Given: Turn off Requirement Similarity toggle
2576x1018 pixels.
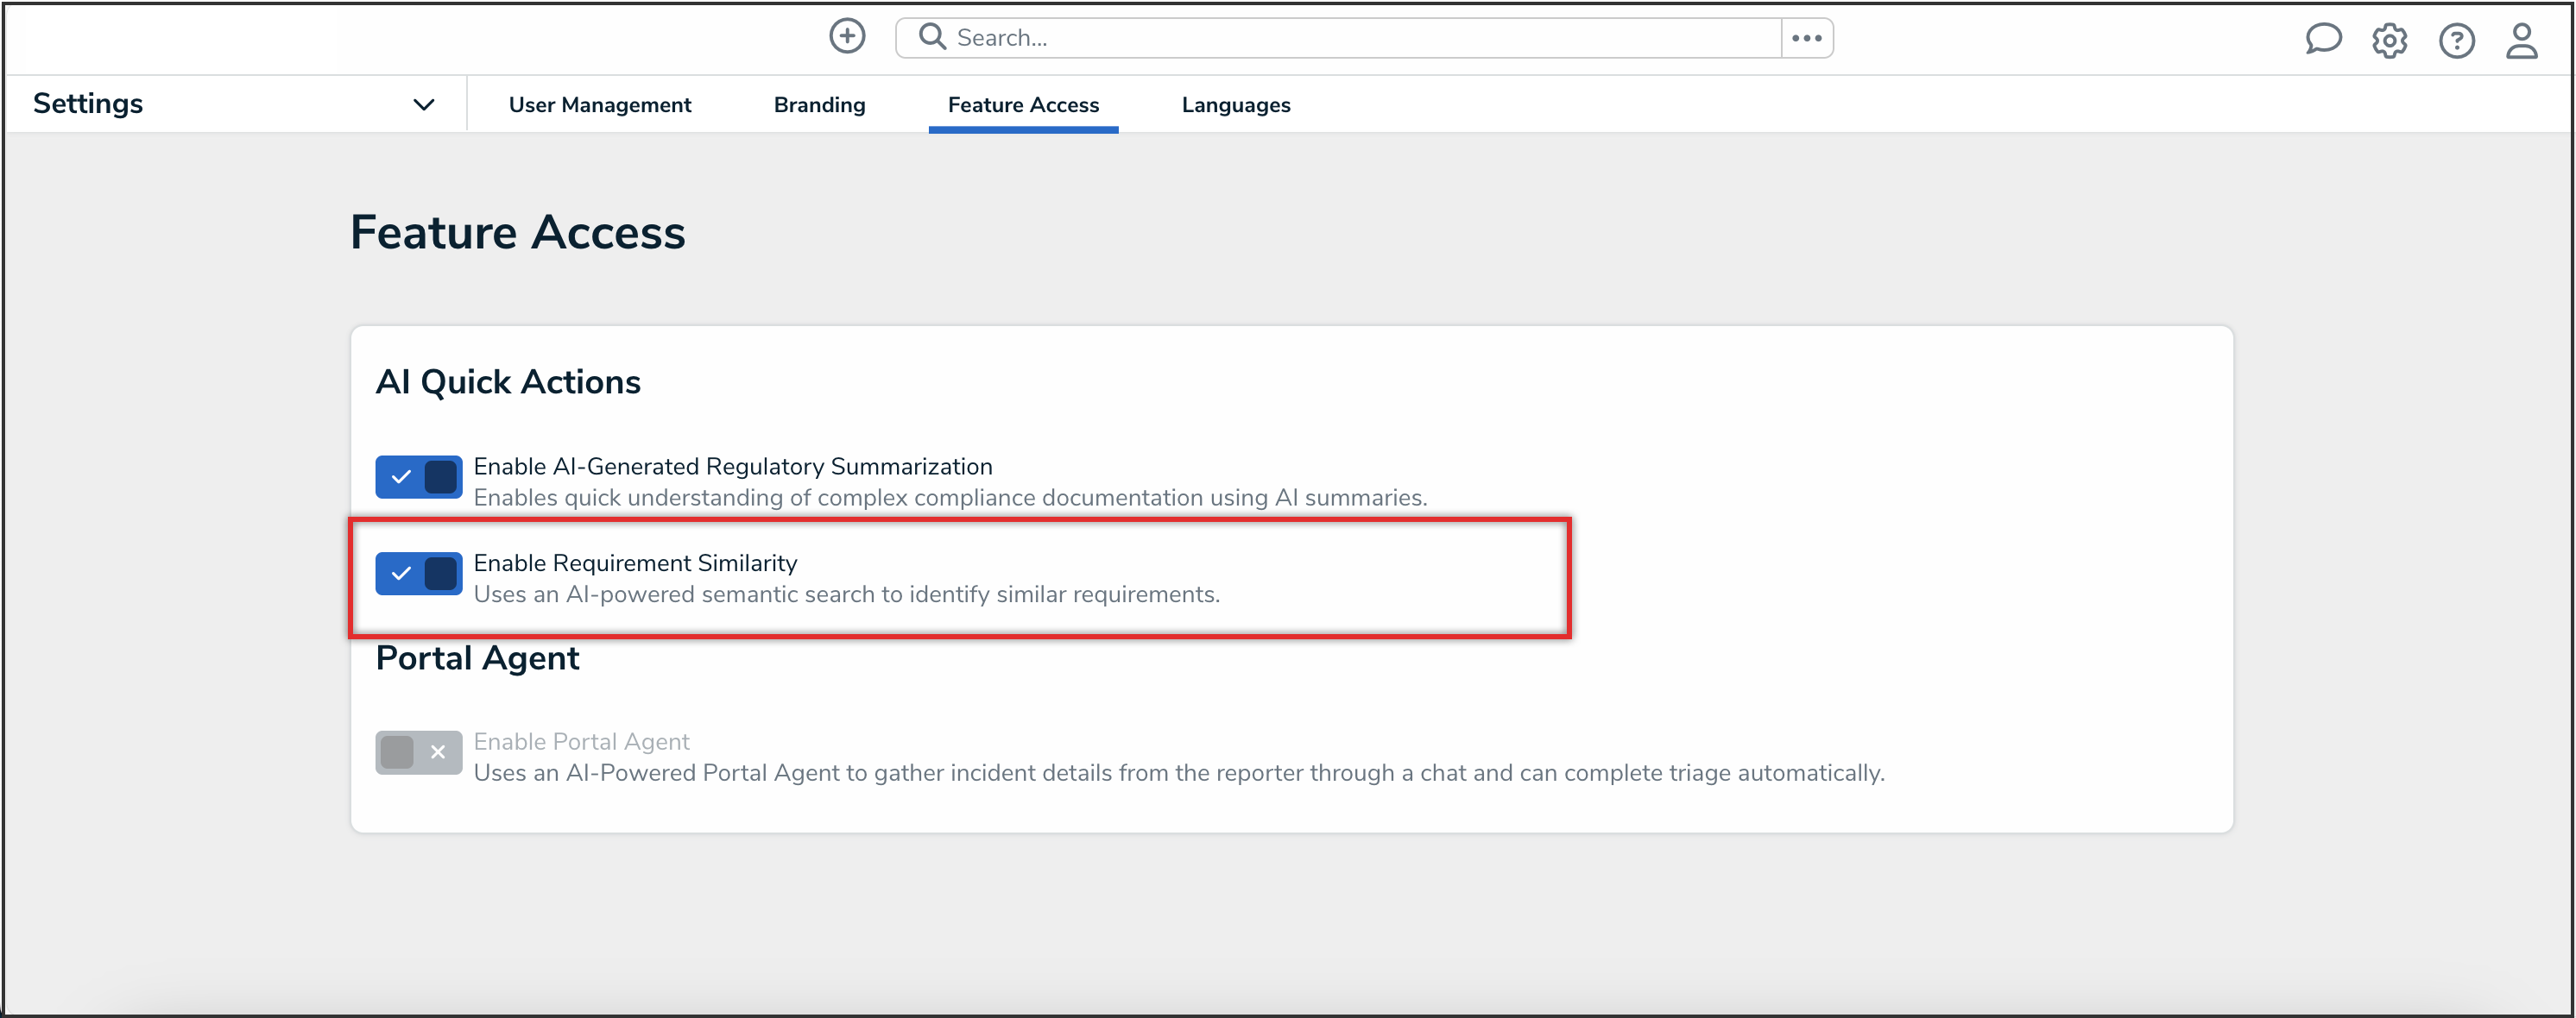Looking at the screenshot, I should [x=418, y=574].
